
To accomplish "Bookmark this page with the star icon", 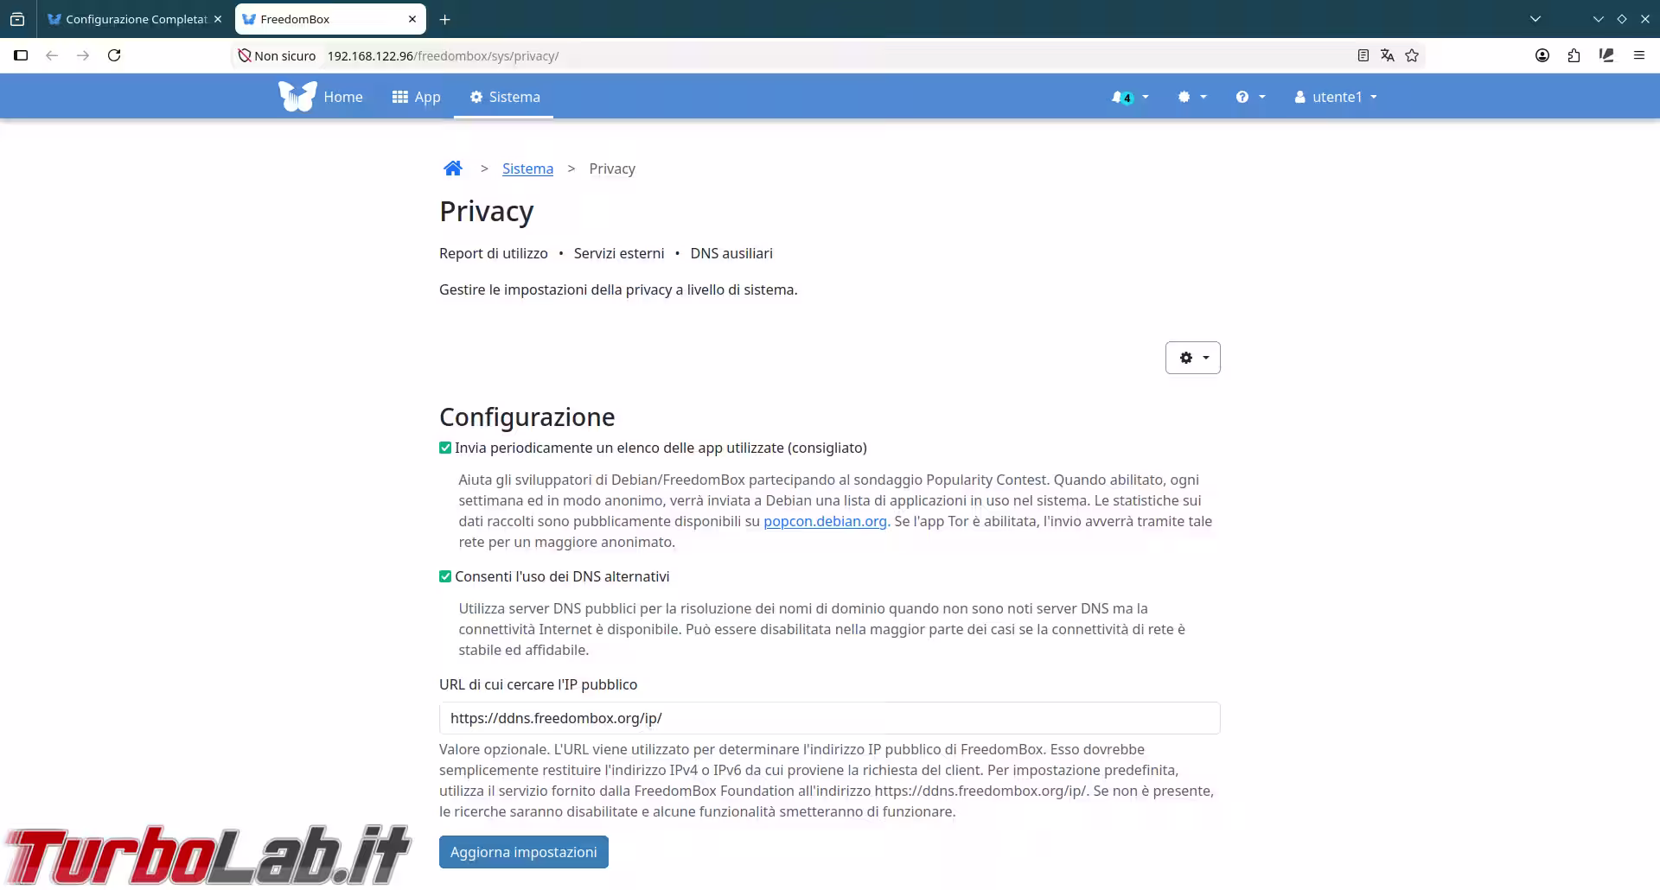I will pyautogui.click(x=1412, y=55).
